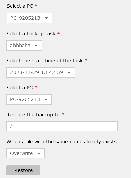Click the red asterisk next to Select a backup task
This screenshot has height=178, width=131.
pos(58,33)
